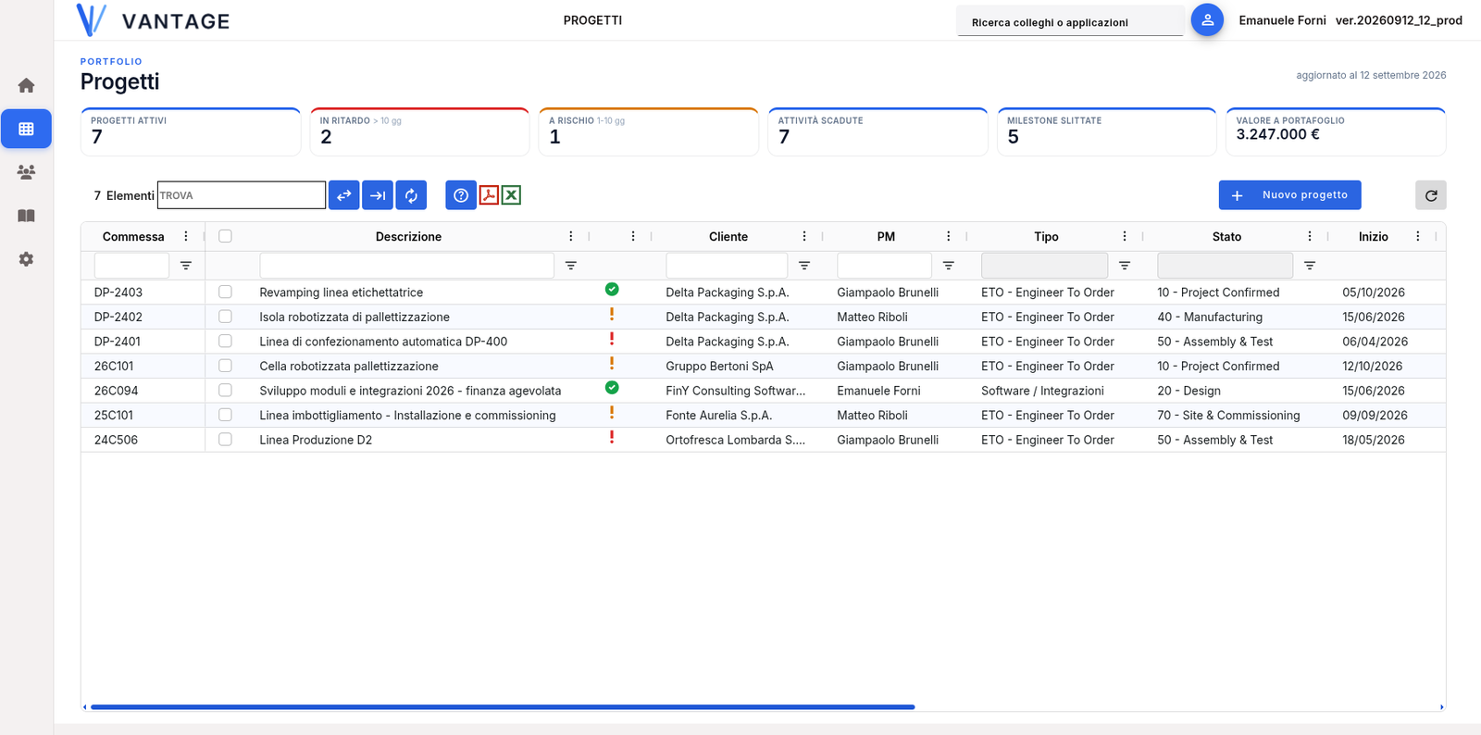
Task: Check the box for Isola robotizzata di pallettizzazione
Action: (x=225, y=317)
